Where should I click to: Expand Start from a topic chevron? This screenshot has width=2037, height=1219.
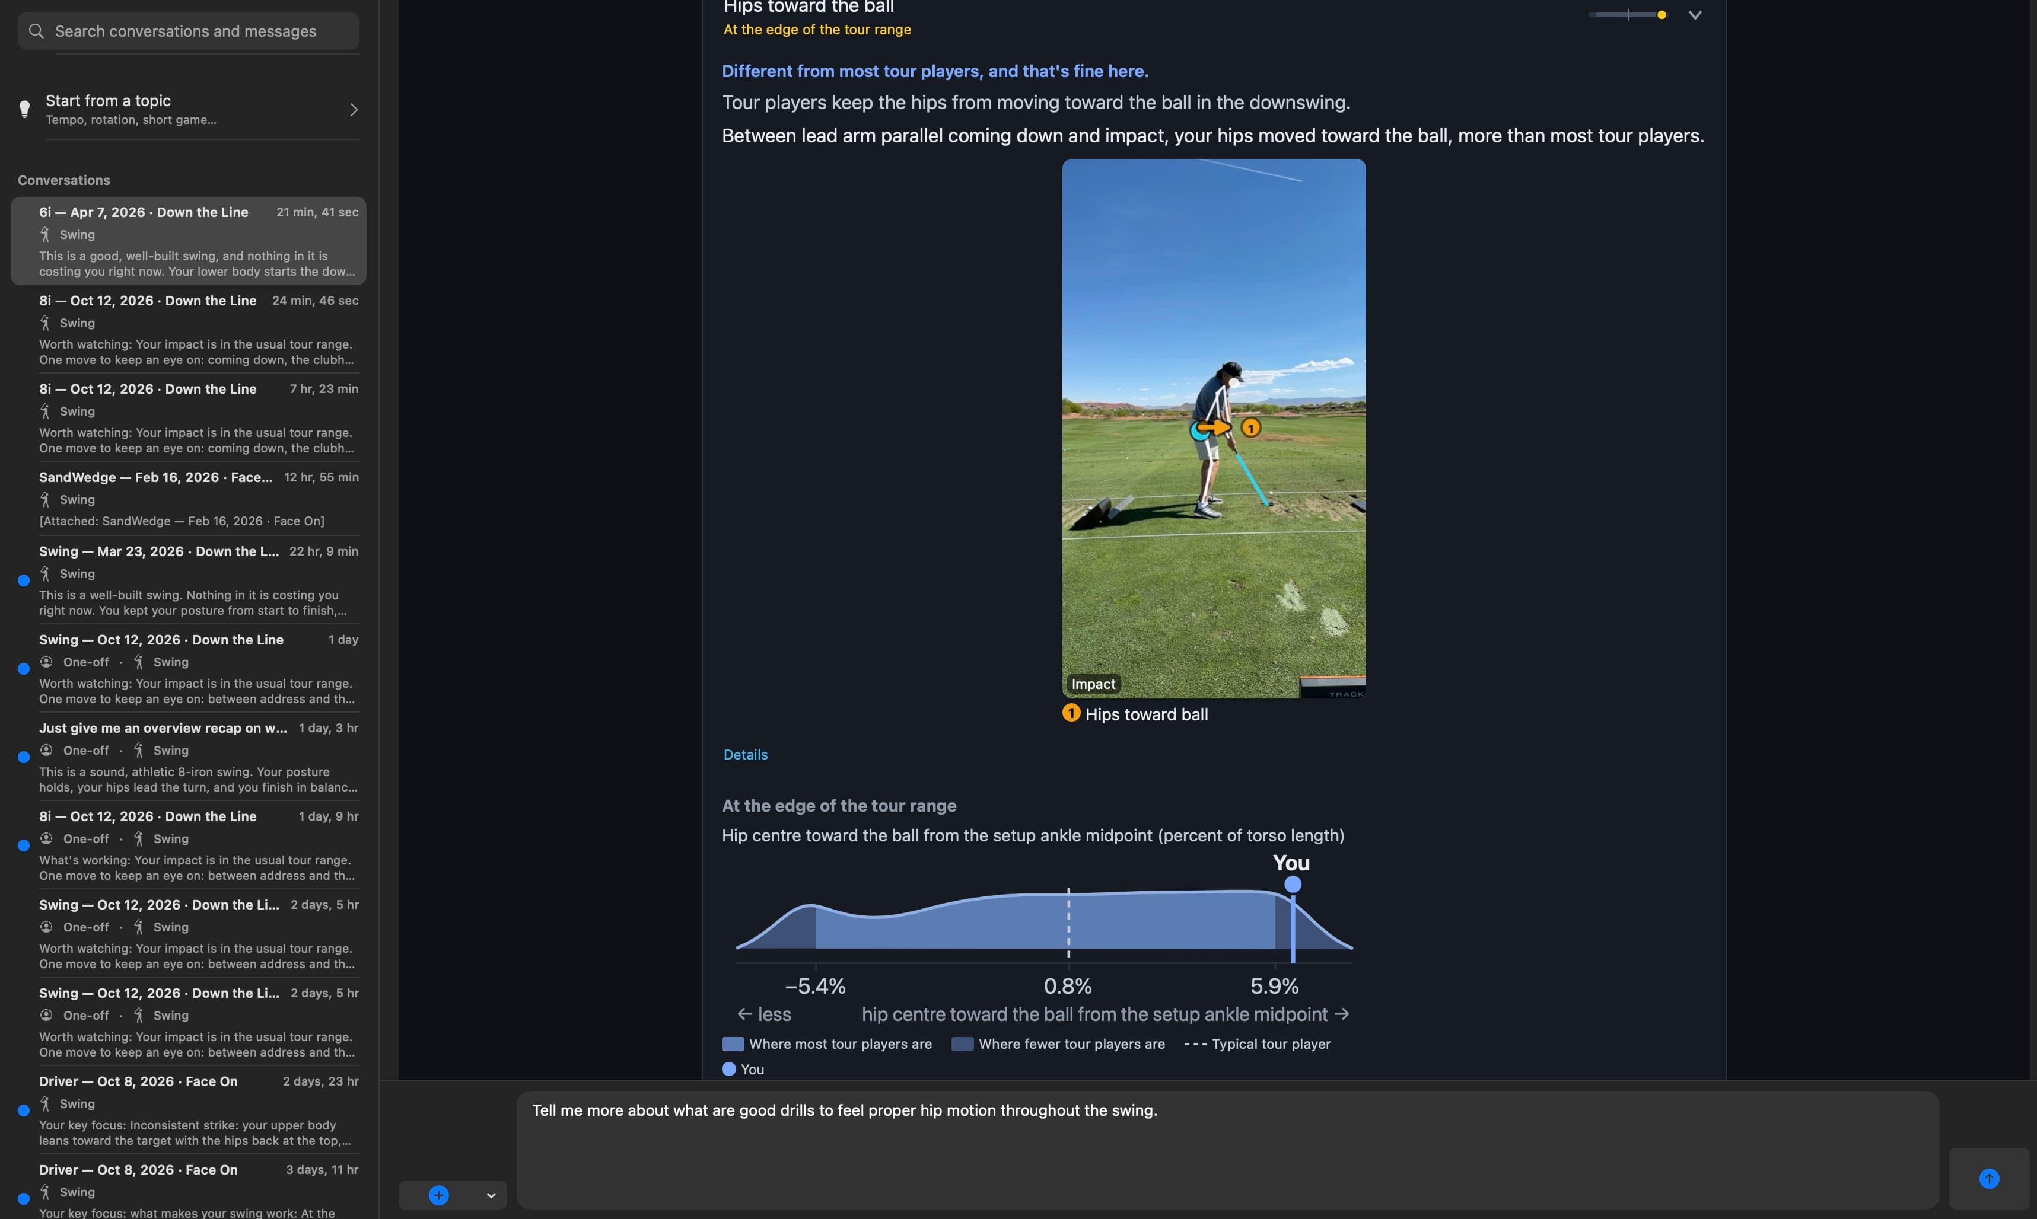354,109
